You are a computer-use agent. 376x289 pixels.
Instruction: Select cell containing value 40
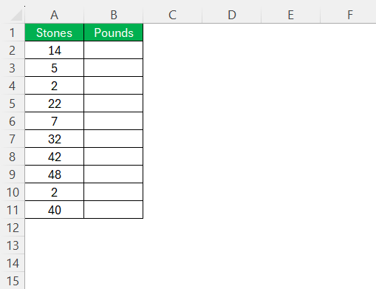pos(54,210)
